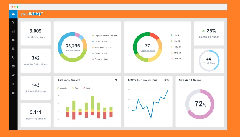Click the search magnifier sidebar icon
240x137 pixels.
(13, 23)
